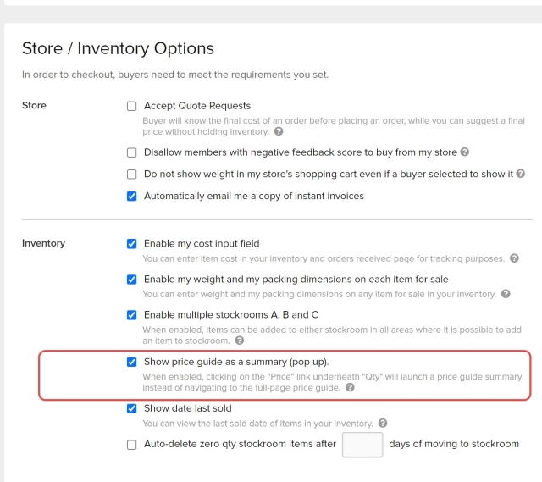Viewport: 542px width, 482px height.
Task: Uncheck Show price guide as a summary
Action: point(131,362)
